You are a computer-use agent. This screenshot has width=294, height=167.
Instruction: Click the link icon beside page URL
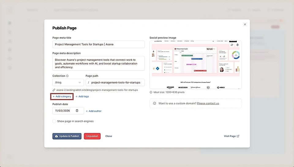point(54,90)
